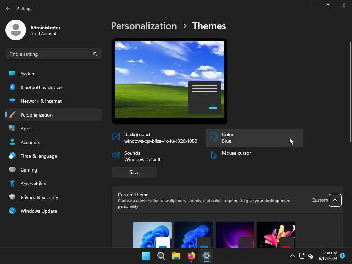The width and height of the screenshot is (352, 264).
Task: Open Gaming label in the sidebar
Action: pyautogui.click(x=29, y=170)
